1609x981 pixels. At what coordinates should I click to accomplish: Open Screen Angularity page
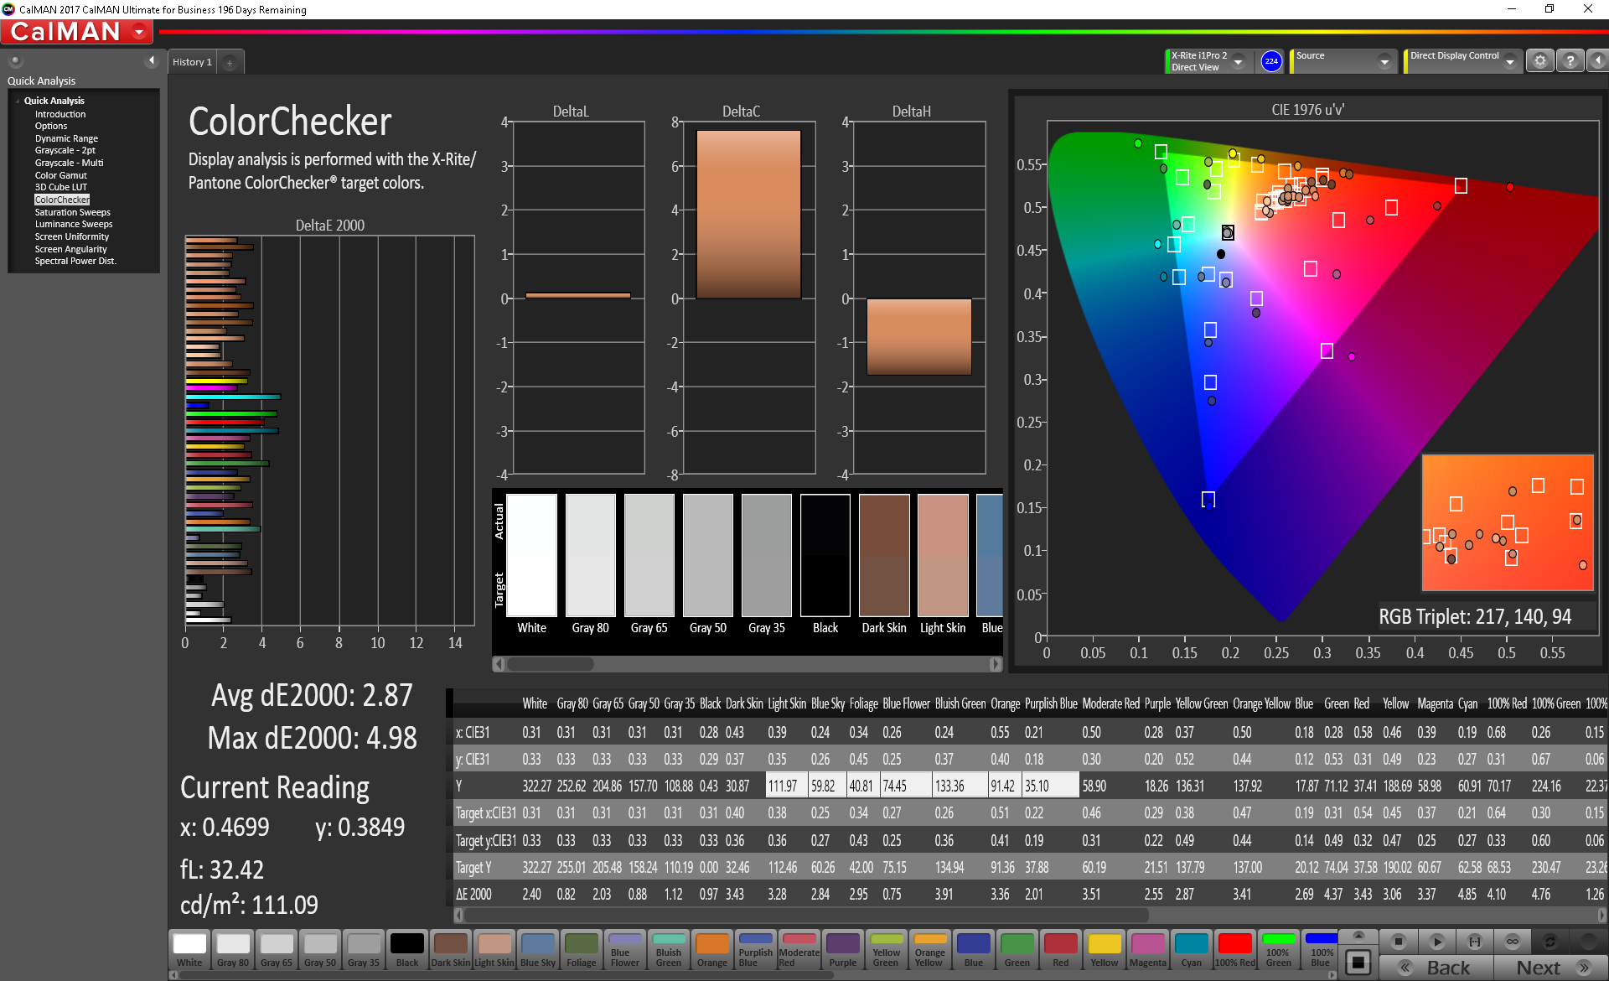(x=70, y=249)
